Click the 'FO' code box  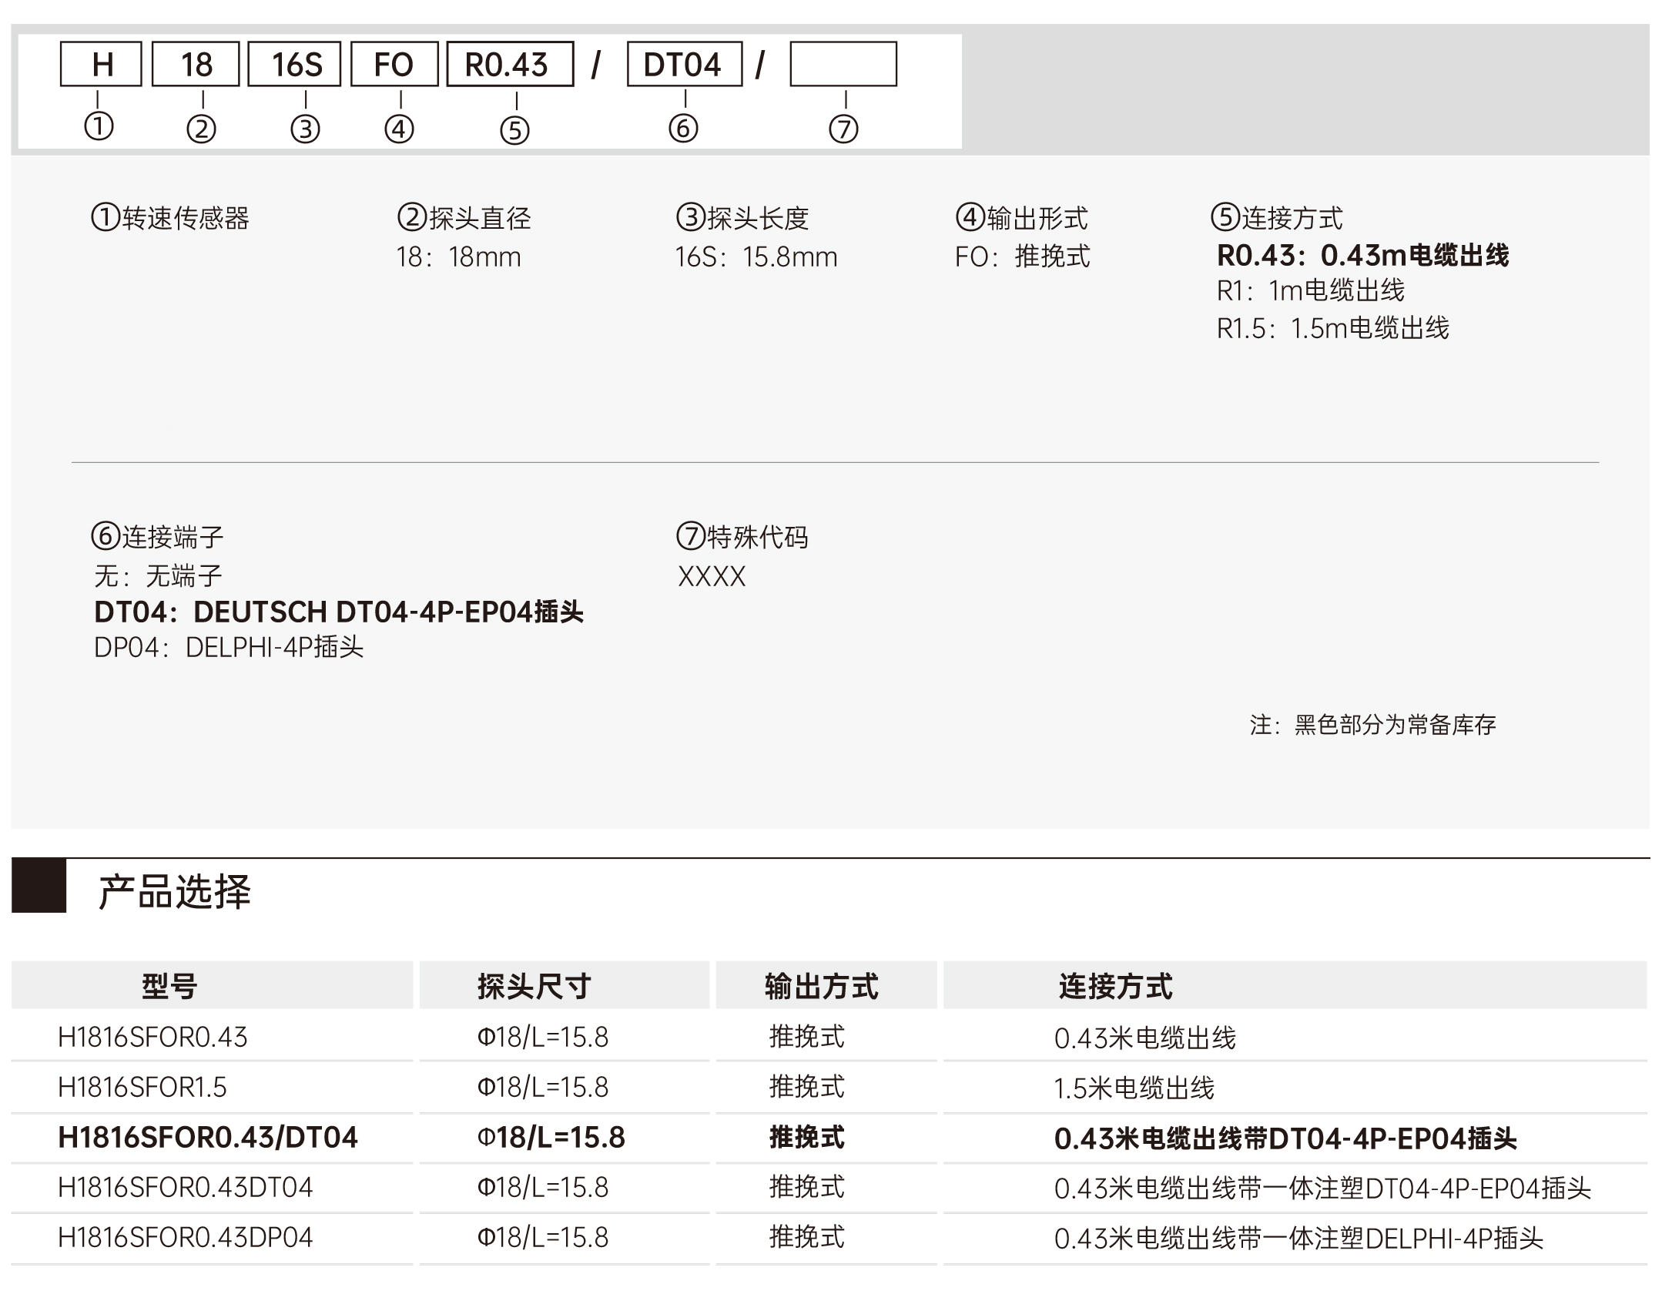tap(394, 64)
